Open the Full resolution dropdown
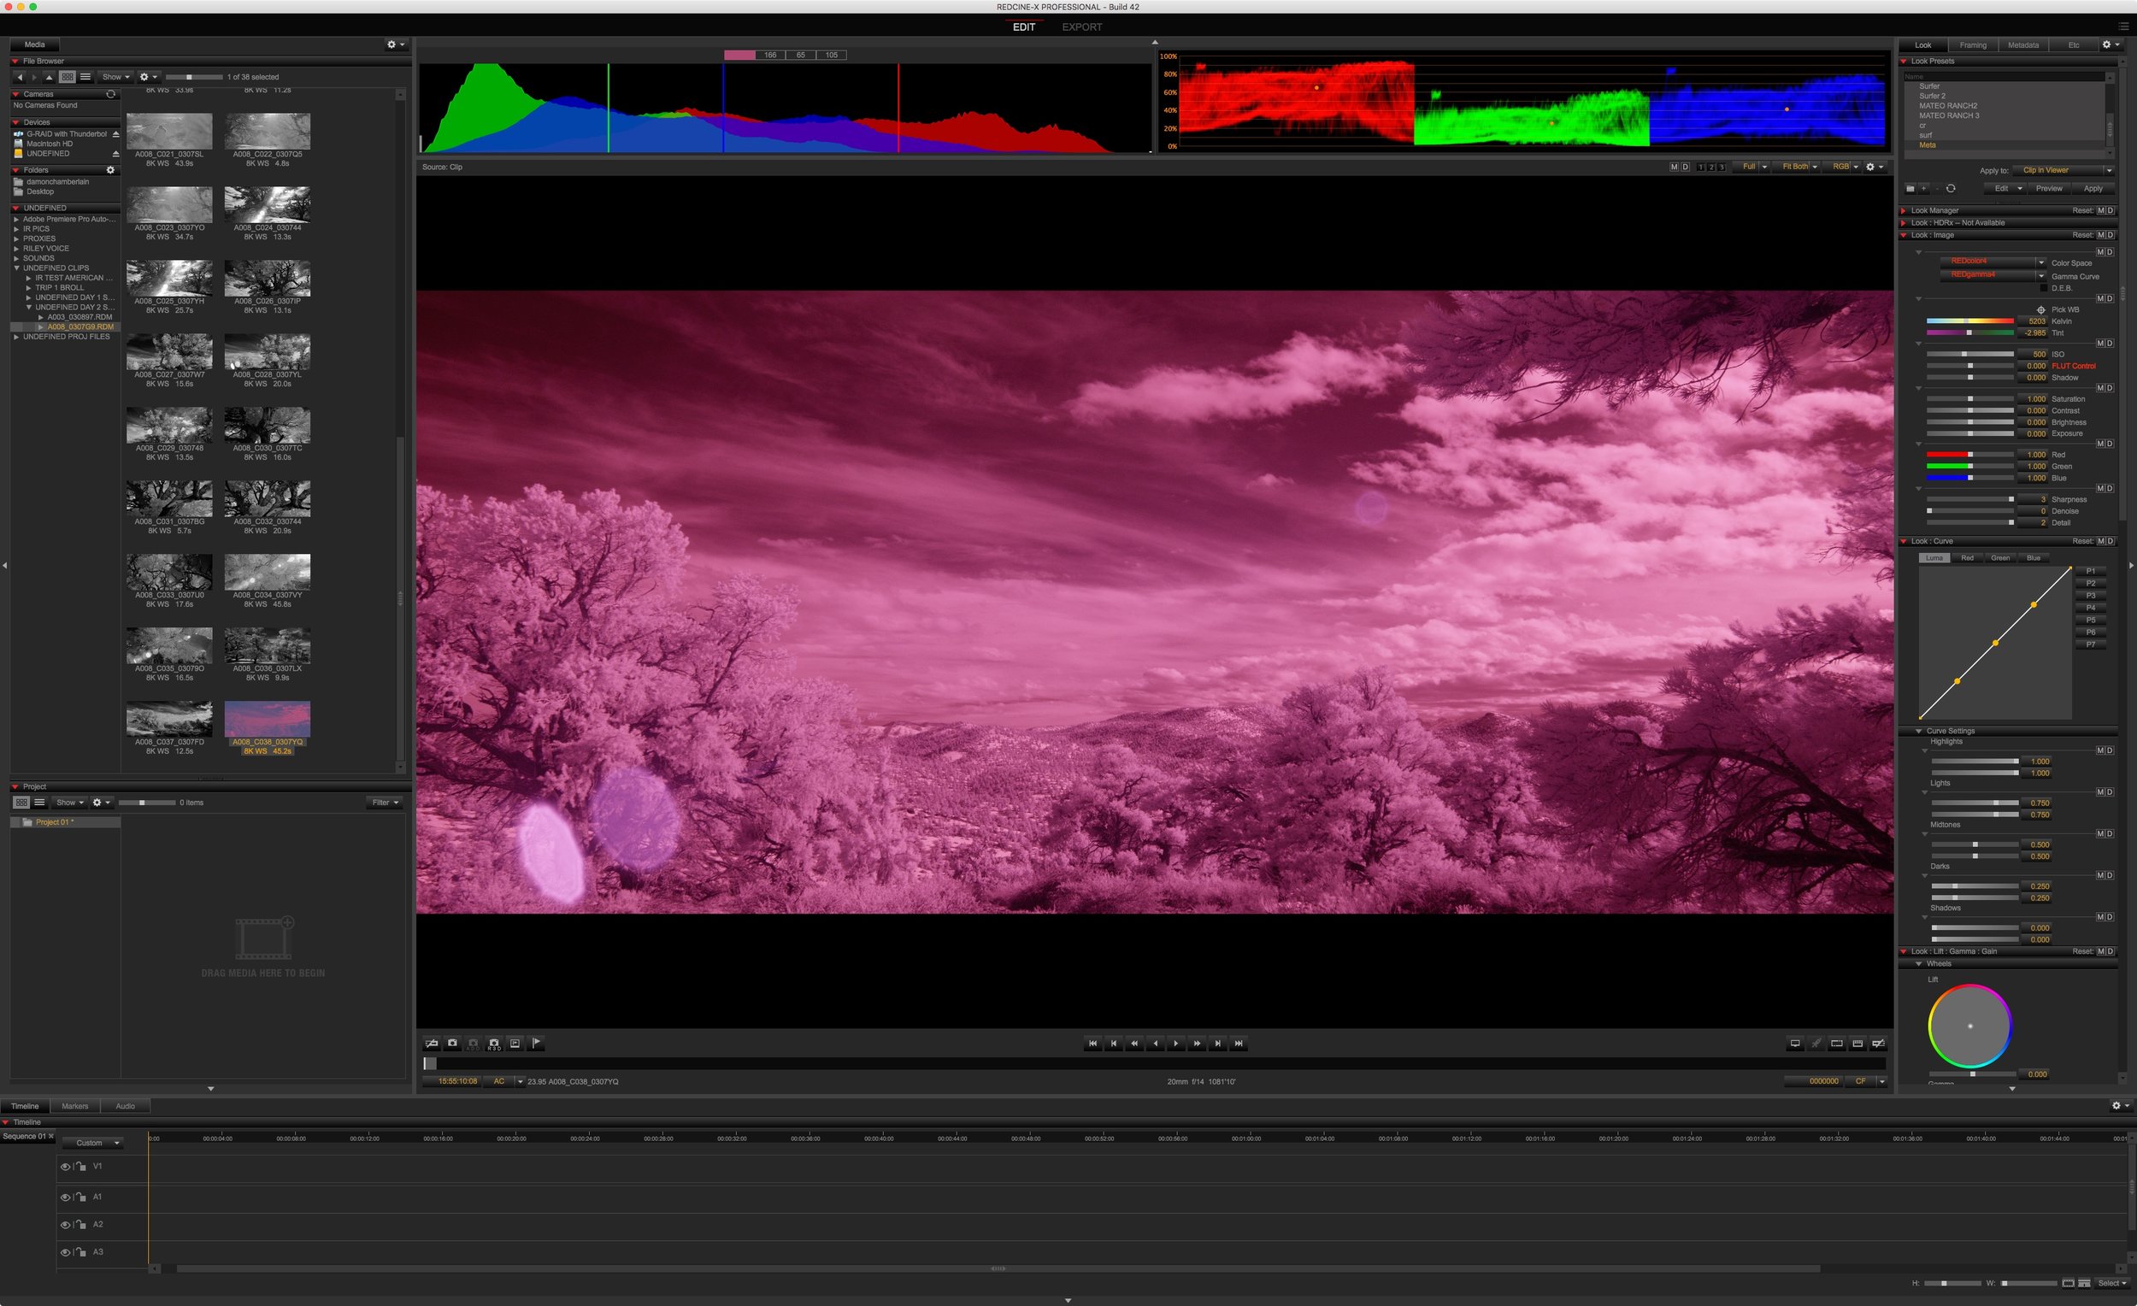Viewport: 2137px width, 1306px height. tap(1754, 167)
